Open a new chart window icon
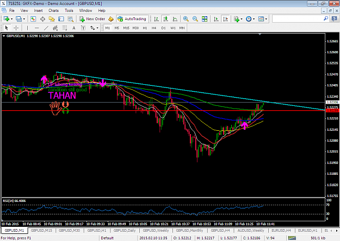This screenshot has width=340, height=241. (6, 19)
